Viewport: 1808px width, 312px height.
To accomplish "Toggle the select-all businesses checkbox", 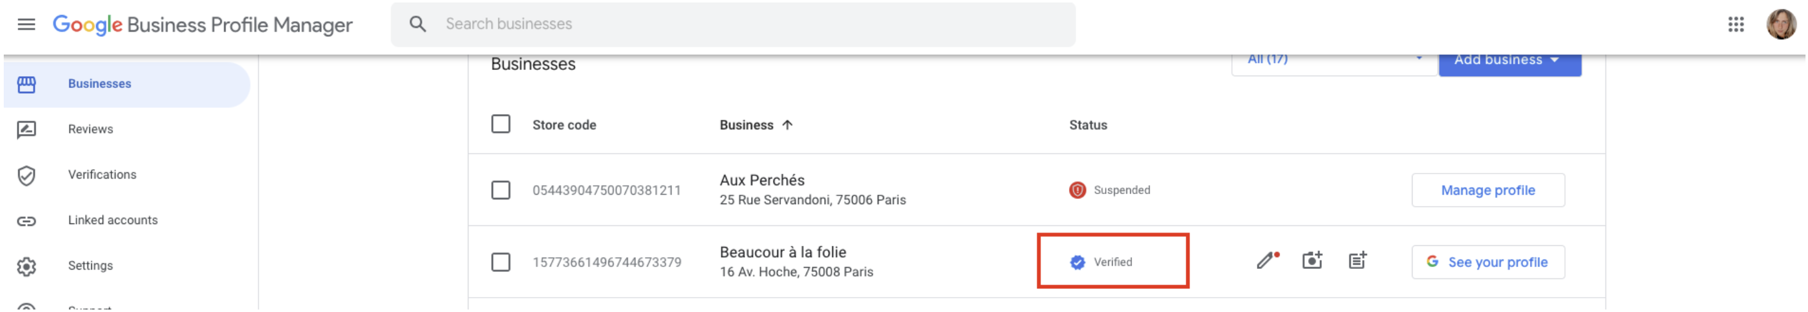I will (x=500, y=124).
